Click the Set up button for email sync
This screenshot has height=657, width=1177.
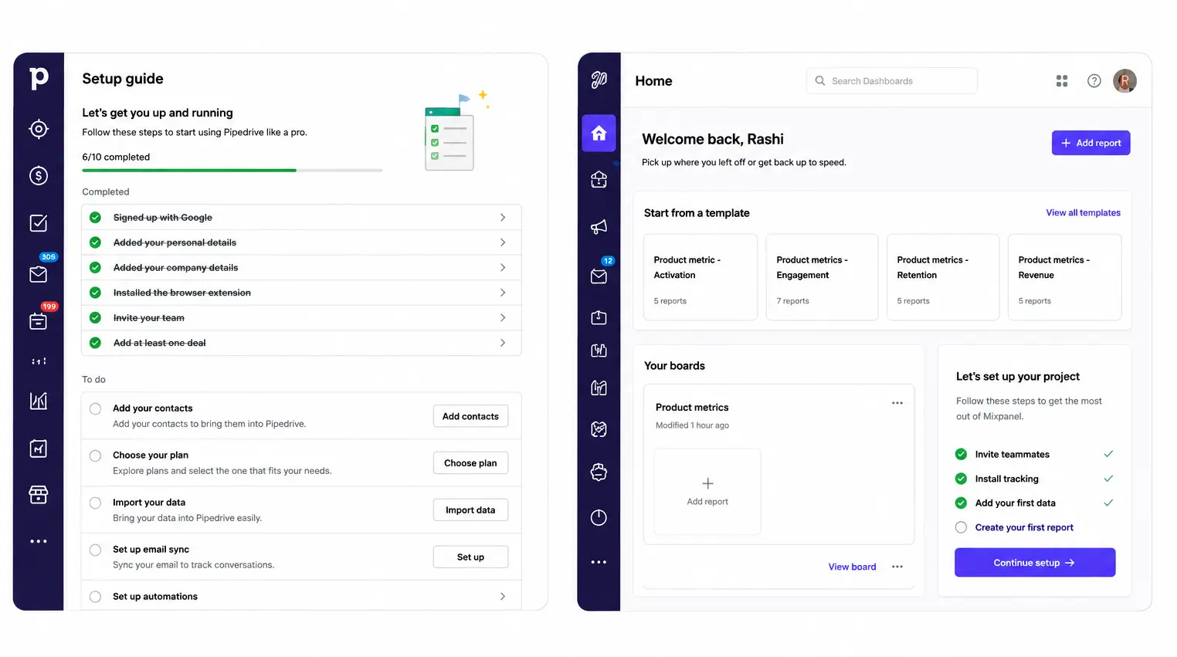(x=470, y=557)
